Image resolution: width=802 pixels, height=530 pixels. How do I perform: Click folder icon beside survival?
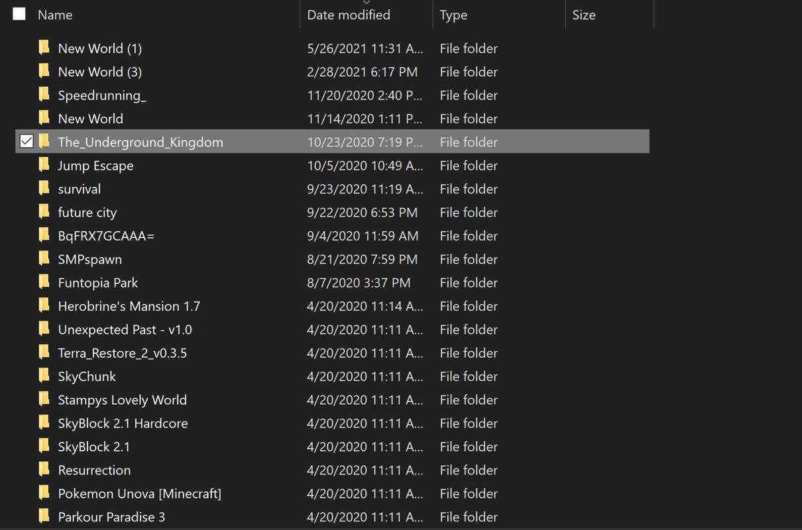click(44, 188)
